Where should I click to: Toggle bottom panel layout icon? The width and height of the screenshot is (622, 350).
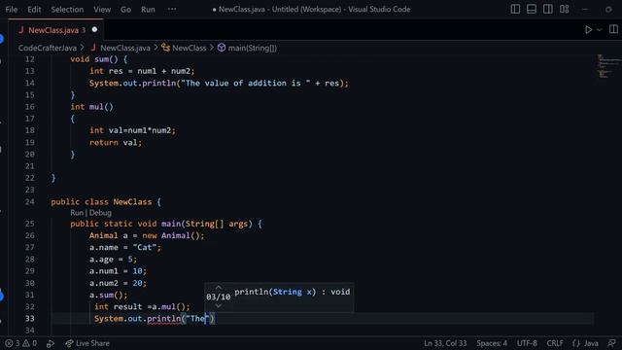tap(532, 9)
